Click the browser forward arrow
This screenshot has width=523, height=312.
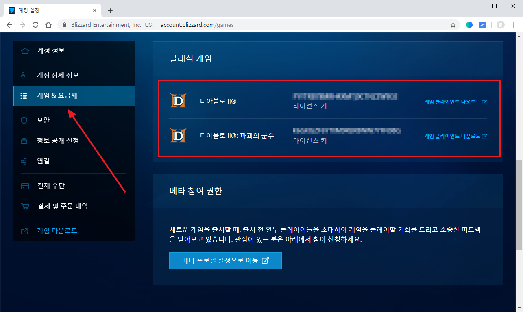(22, 25)
